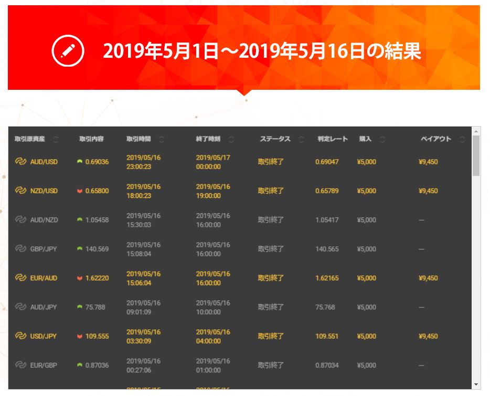The width and height of the screenshot is (490, 396).
Task: Click scrollbar down arrow of table
Action: (x=476, y=384)
